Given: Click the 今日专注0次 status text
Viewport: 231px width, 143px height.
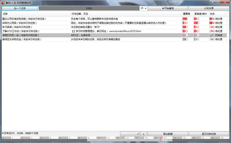Looking at the screenshot, I should click(20, 133).
